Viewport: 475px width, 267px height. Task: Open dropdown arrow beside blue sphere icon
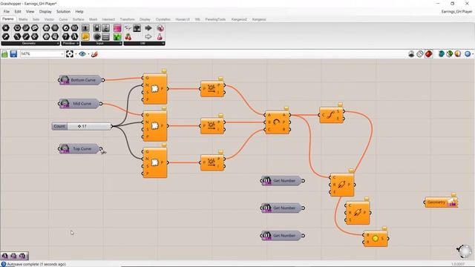(473, 54)
